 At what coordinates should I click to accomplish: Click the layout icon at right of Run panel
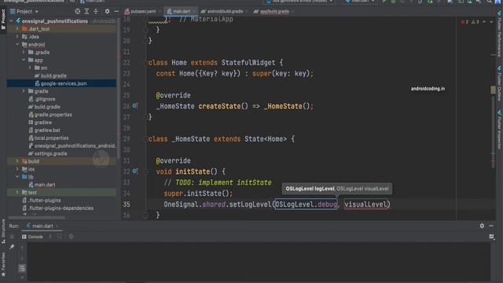pyautogui.click(x=491, y=237)
